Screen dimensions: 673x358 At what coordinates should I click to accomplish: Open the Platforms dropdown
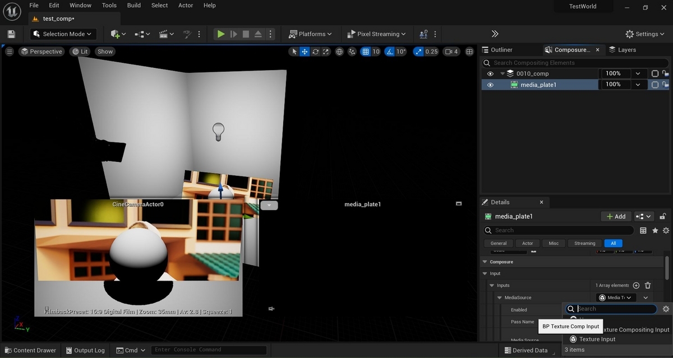click(310, 34)
